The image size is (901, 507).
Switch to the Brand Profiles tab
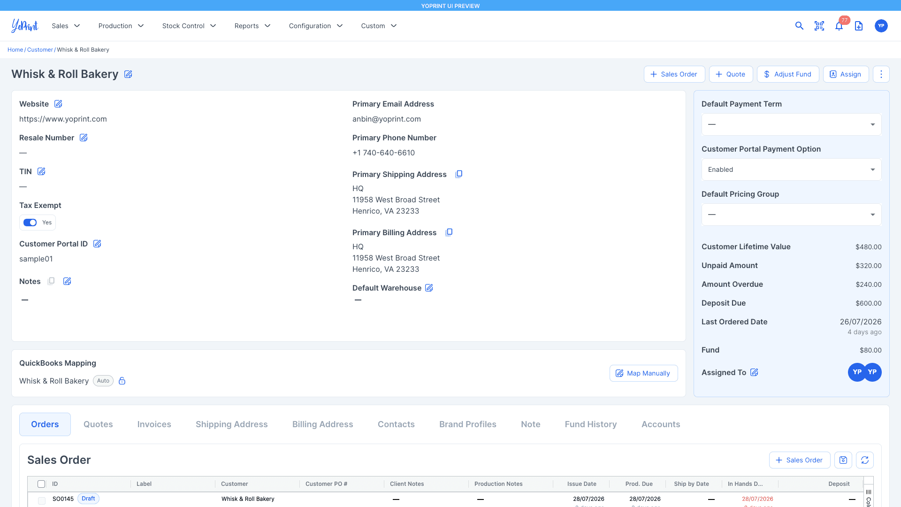pyautogui.click(x=467, y=424)
